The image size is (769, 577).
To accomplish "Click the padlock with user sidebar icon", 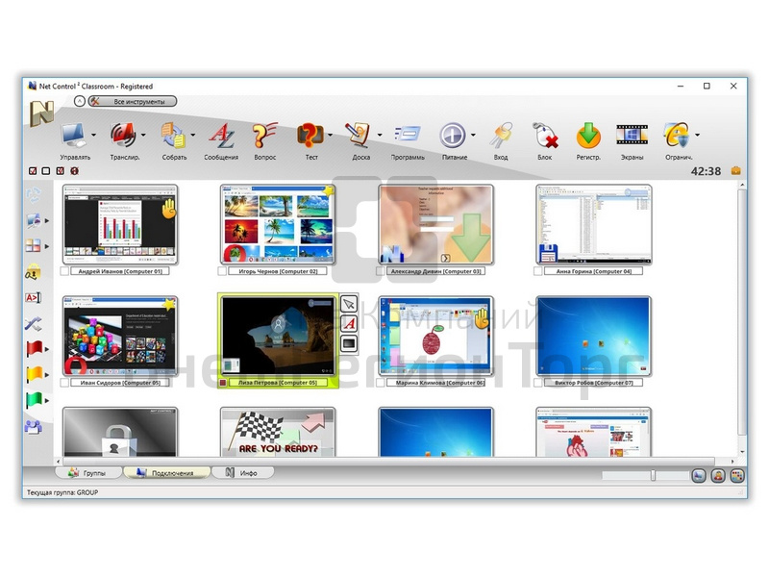I will (33, 271).
